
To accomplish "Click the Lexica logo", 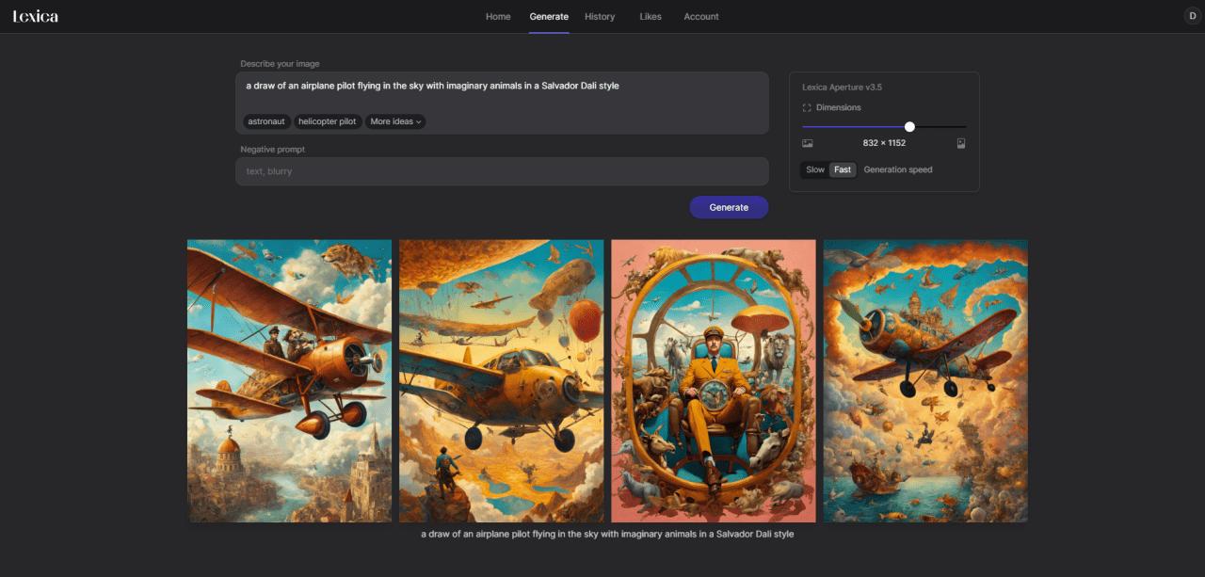I will click(x=35, y=16).
